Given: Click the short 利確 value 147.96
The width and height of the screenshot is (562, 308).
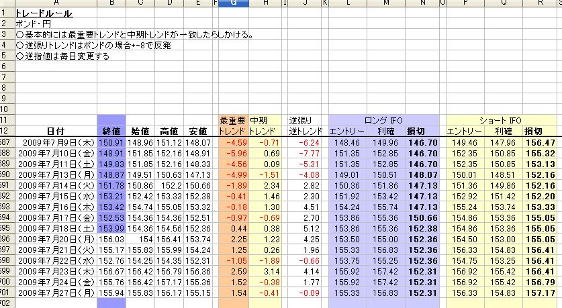Looking at the screenshot, I should click(502, 142).
